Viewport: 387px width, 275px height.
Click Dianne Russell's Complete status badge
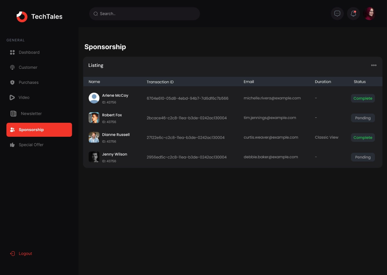[x=363, y=137]
